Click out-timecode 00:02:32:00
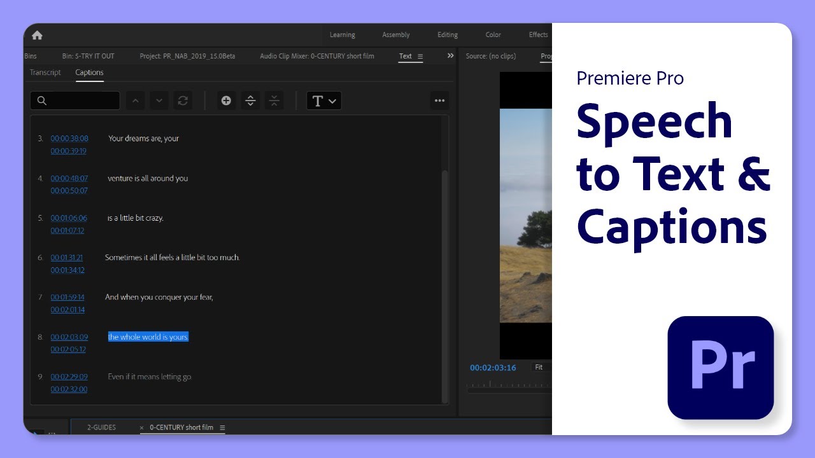This screenshot has height=458, width=815. coord(69,389)
